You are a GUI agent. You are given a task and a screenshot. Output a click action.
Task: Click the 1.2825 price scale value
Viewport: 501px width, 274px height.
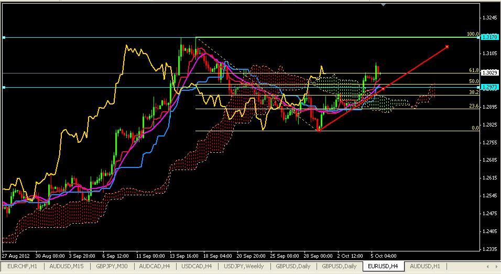pyautogui.click(x=490, y=125)
